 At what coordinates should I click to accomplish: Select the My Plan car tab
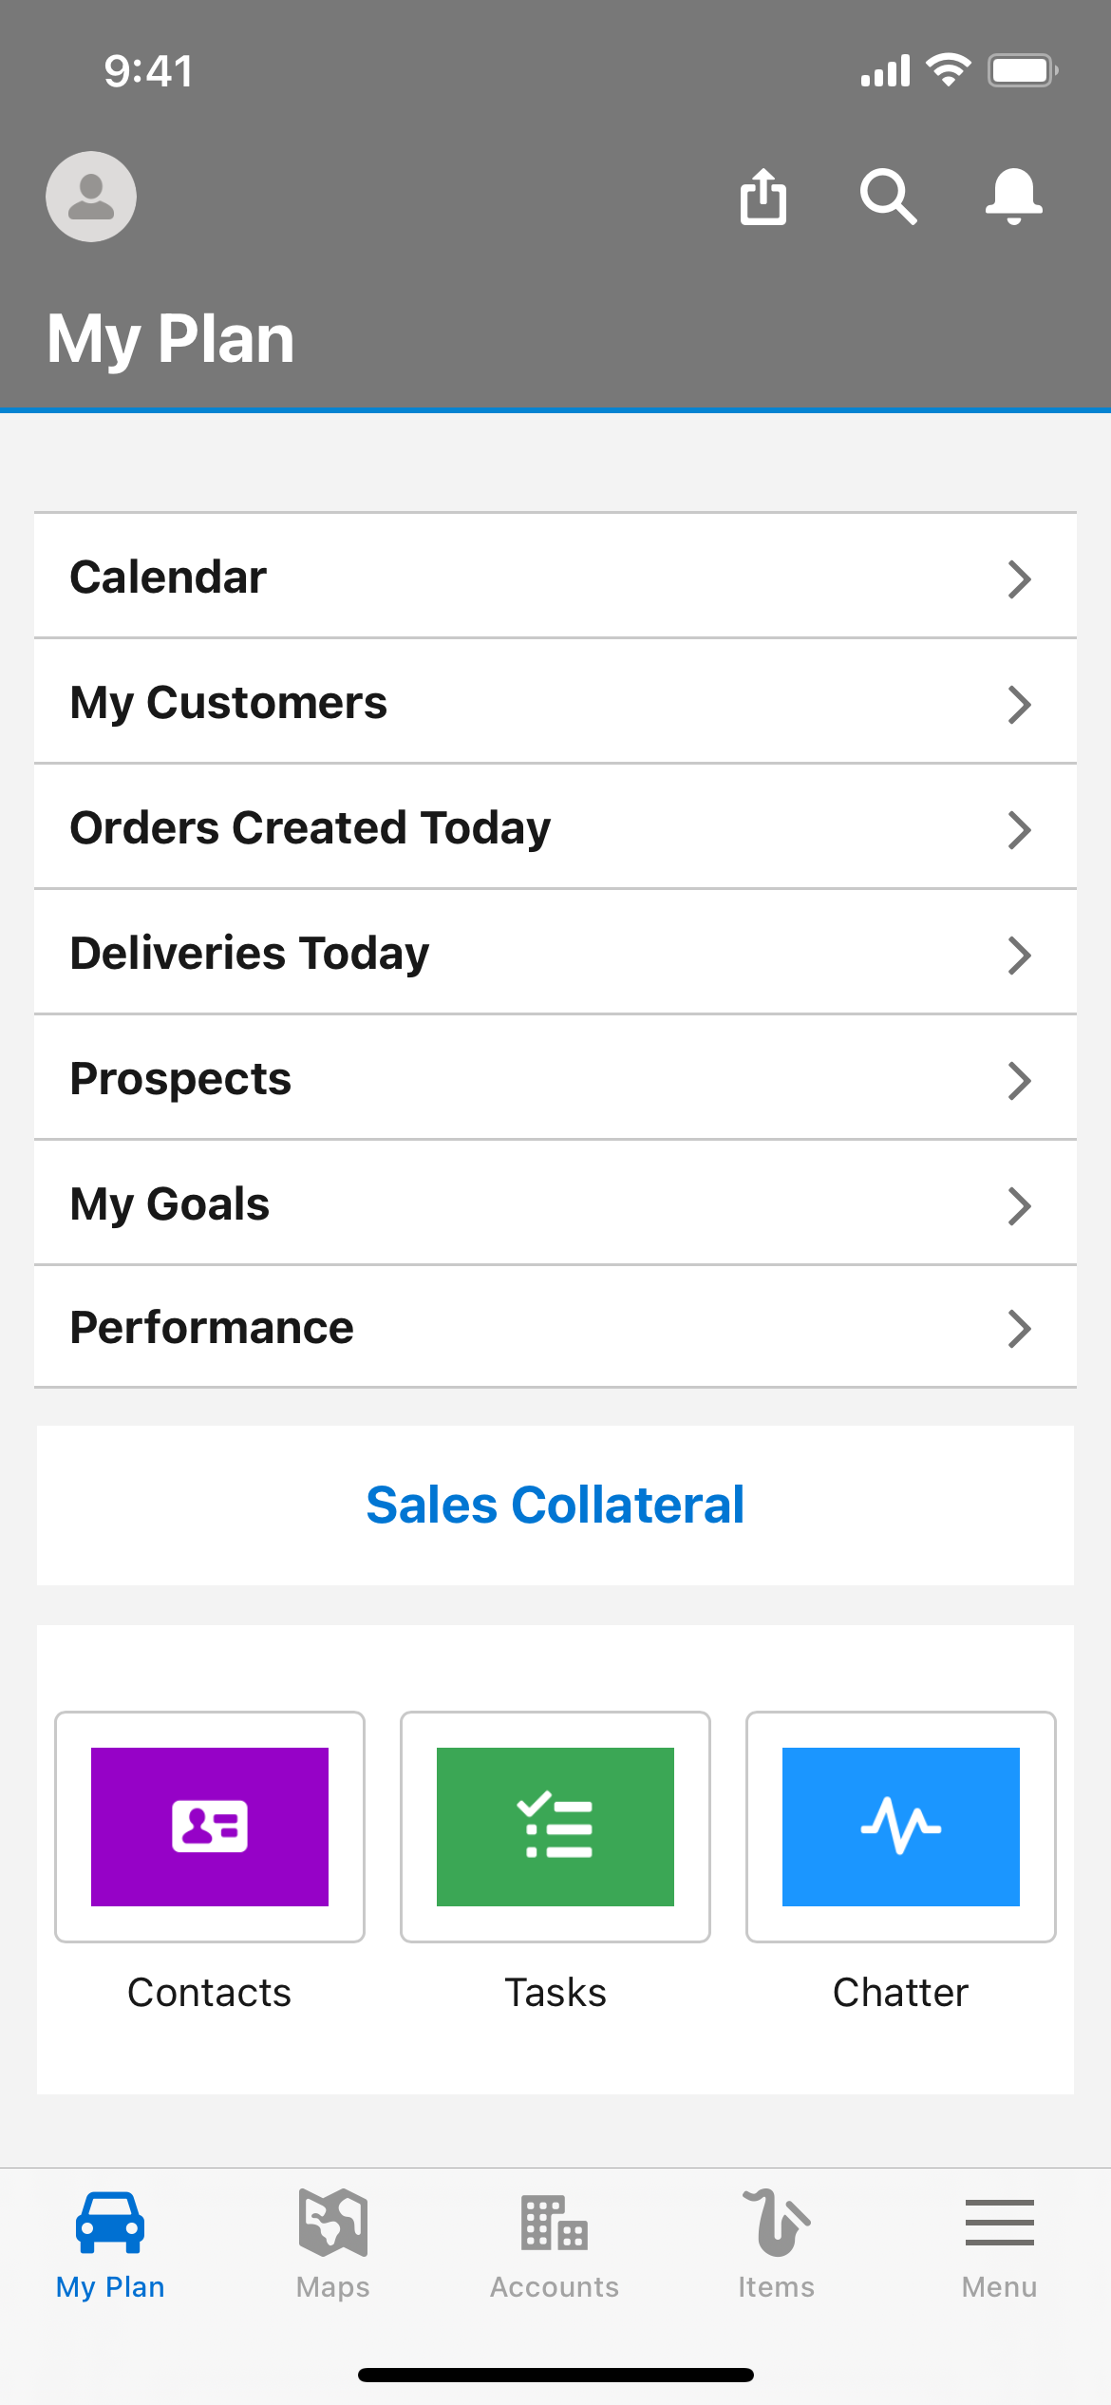(110, 2244)
